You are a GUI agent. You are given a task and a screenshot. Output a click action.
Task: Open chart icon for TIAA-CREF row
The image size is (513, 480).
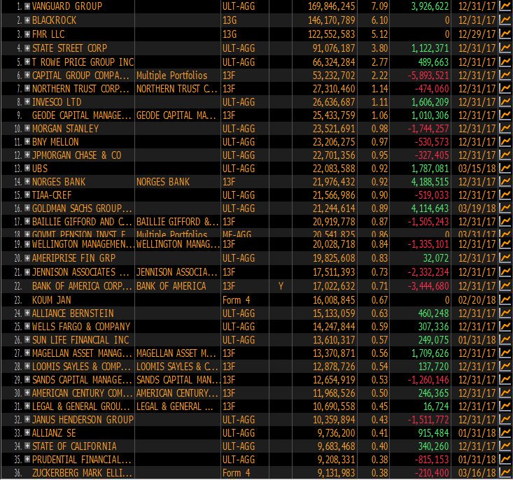pyautogui.click(x=505, y=195)
